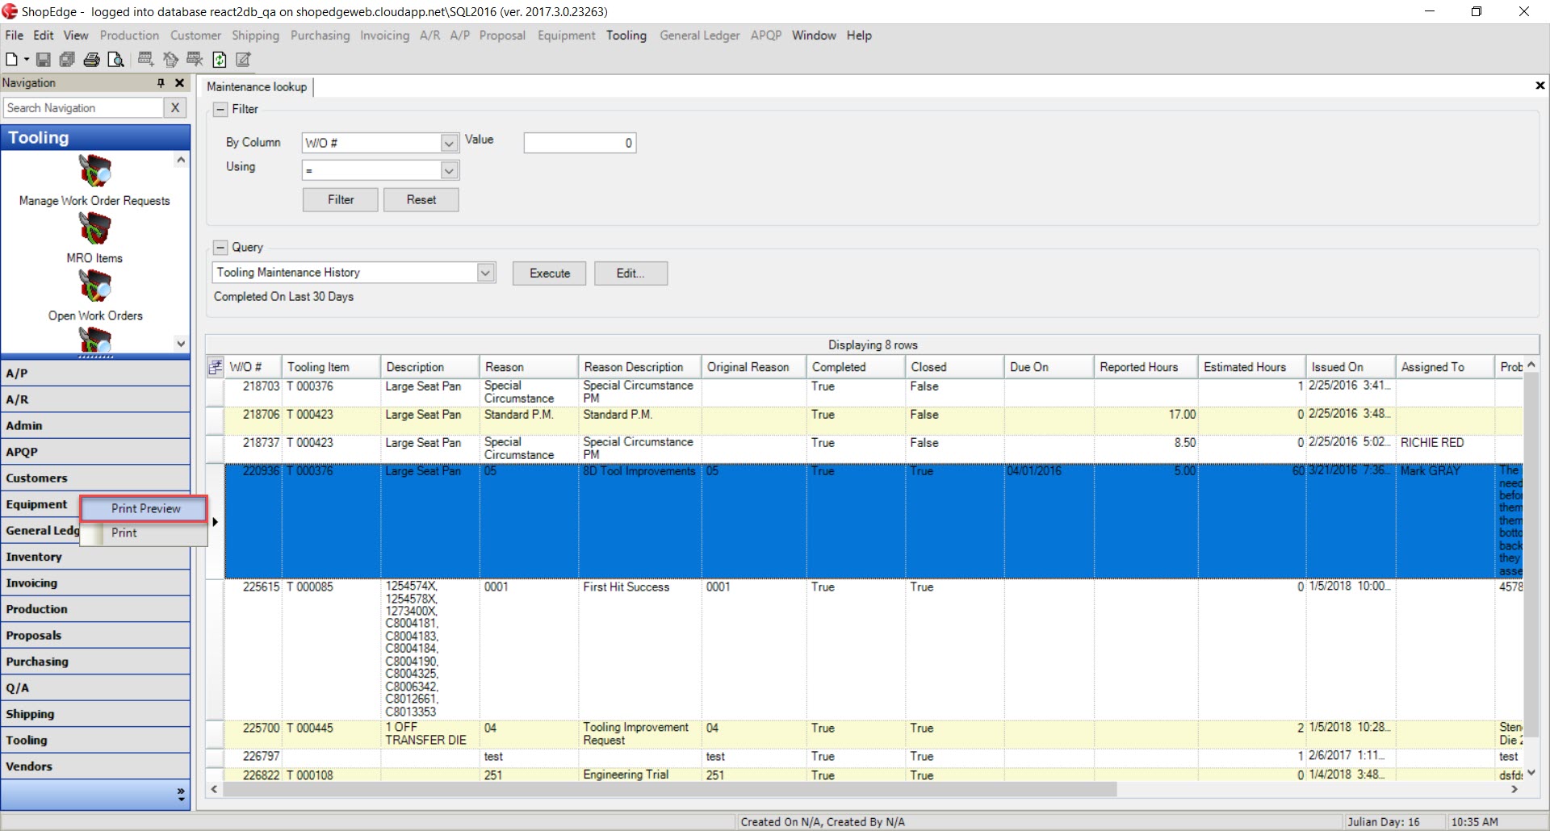Pin the Navigation panel
Screen dimensions: 1550x831
point(161,83)
